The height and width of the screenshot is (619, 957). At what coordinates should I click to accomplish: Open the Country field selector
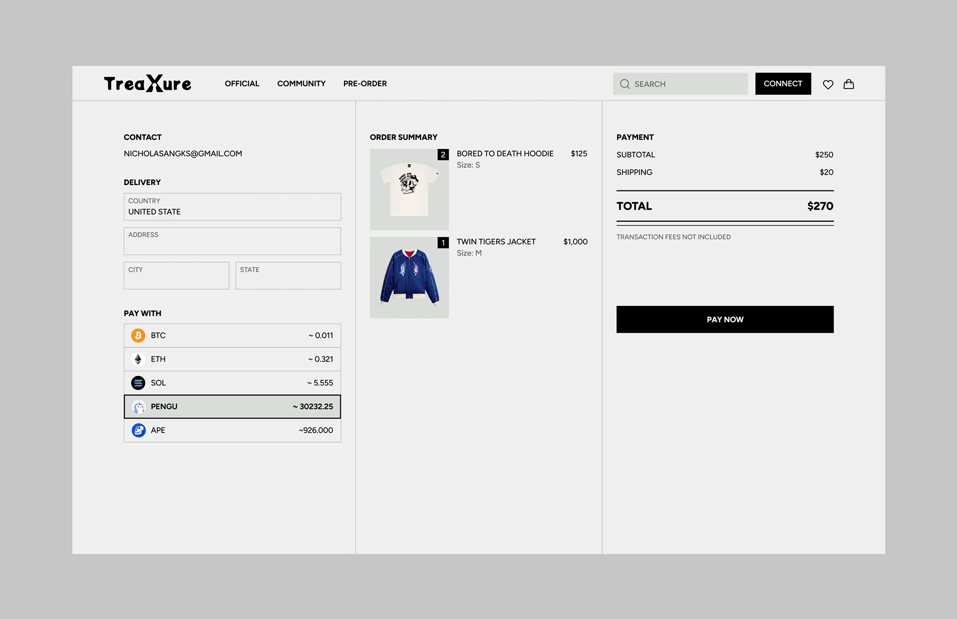232,207
